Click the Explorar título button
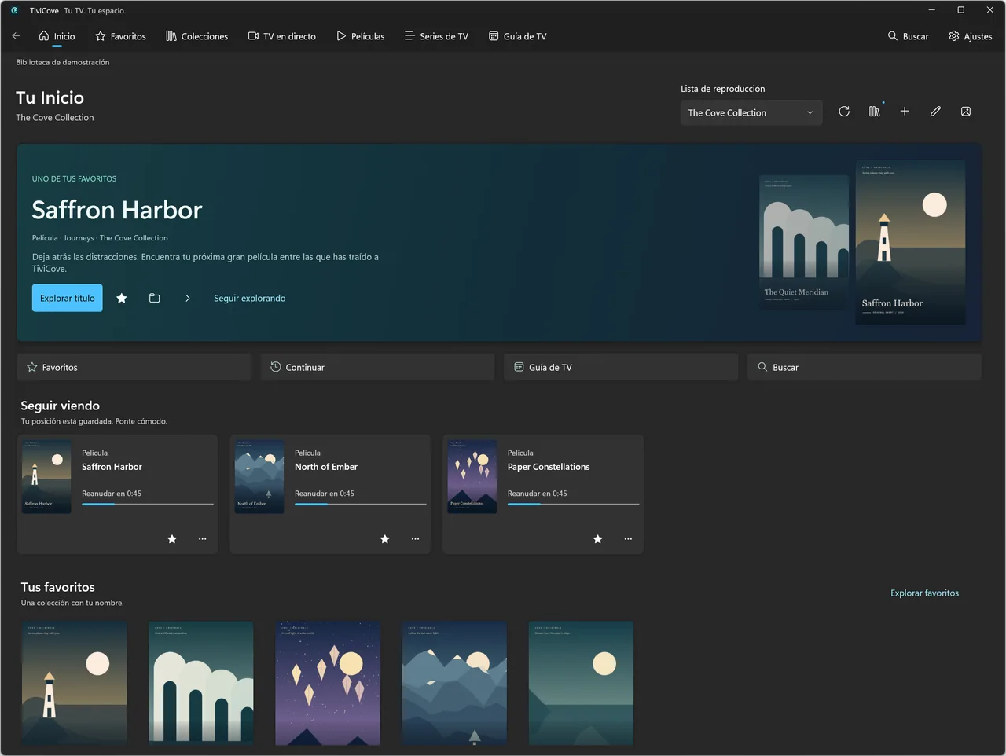This screenshot has height=756, width=1006. (x=68, y=298)
